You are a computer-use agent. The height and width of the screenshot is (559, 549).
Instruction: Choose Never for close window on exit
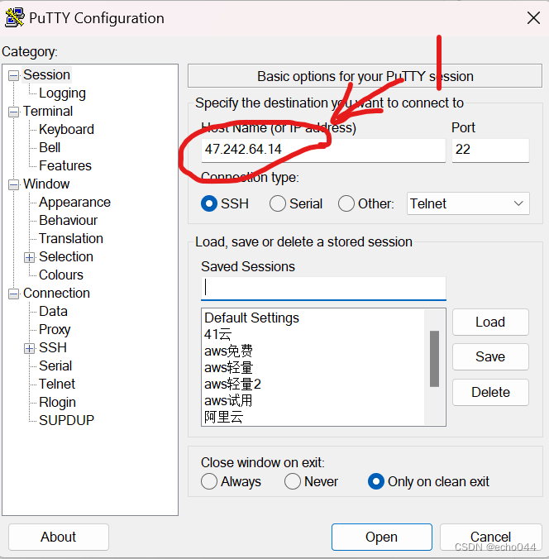pyautogui.click(x=293, y=481)
